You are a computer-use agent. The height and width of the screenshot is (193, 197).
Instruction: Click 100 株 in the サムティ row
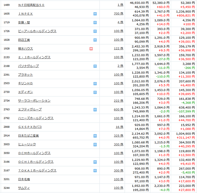point(119,188)
